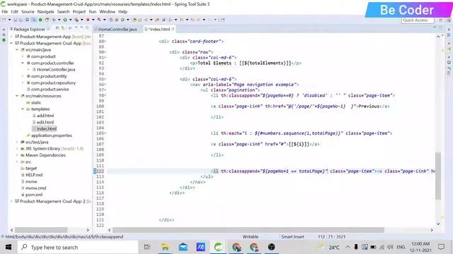Expand the com.product.repository package
The width and height of the screenshot is (453, 254).
tap(23, 83)
